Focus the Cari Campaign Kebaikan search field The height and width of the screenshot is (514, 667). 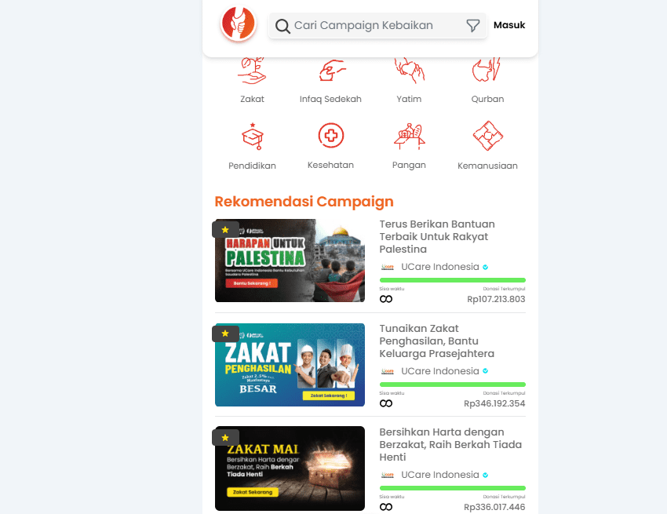[377, 26]
